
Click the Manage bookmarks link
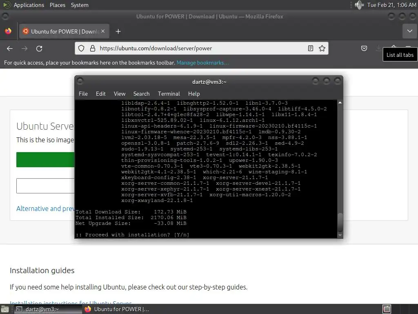point(202,63)
